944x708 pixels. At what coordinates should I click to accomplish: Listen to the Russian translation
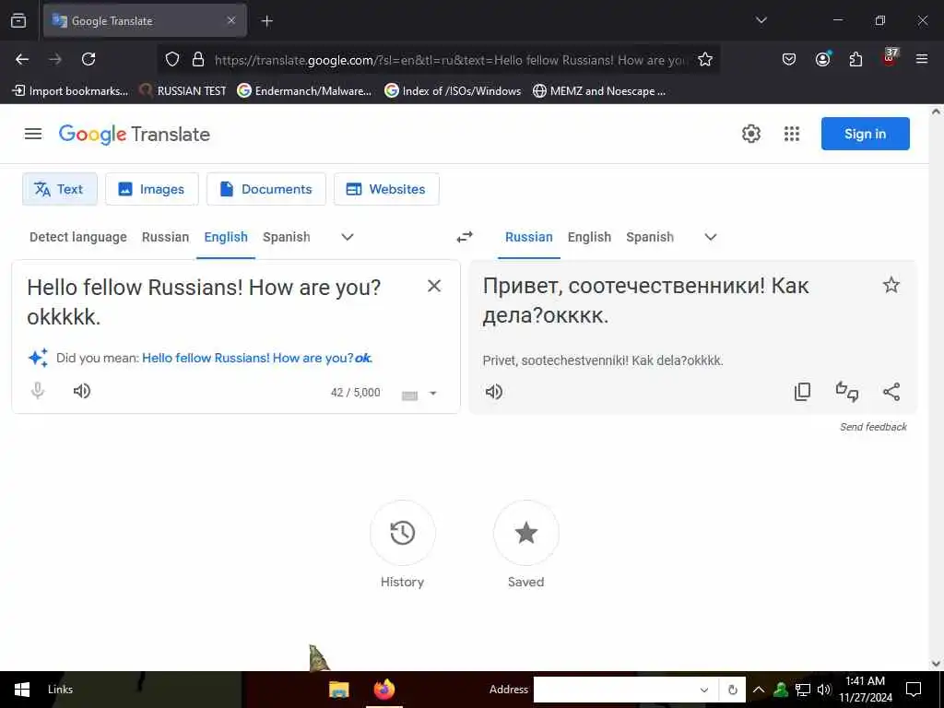tap(494, 392)
